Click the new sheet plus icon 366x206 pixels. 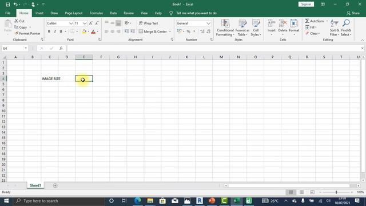pyautogui.click(x=55, y=185)
